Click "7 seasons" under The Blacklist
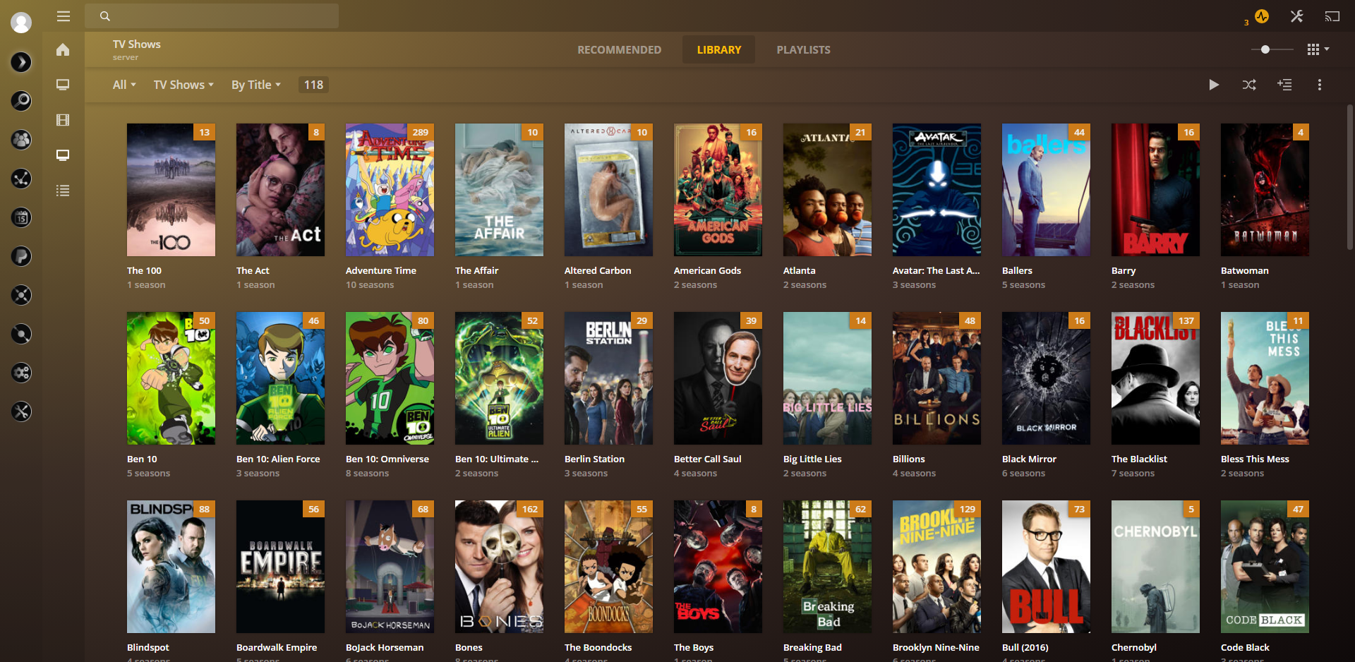1355x662 pixels. tap(1133, 473)
